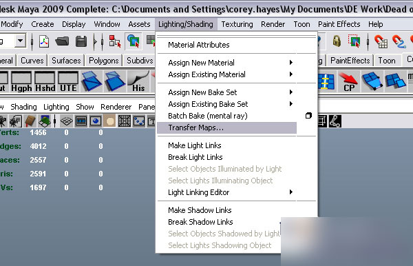Click blue separated faces shelf icon
Viewport: 413px width, 266px height.
(395, 81)
